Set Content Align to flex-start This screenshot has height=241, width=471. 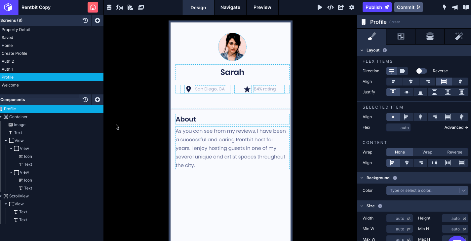[x=393, y=163]
